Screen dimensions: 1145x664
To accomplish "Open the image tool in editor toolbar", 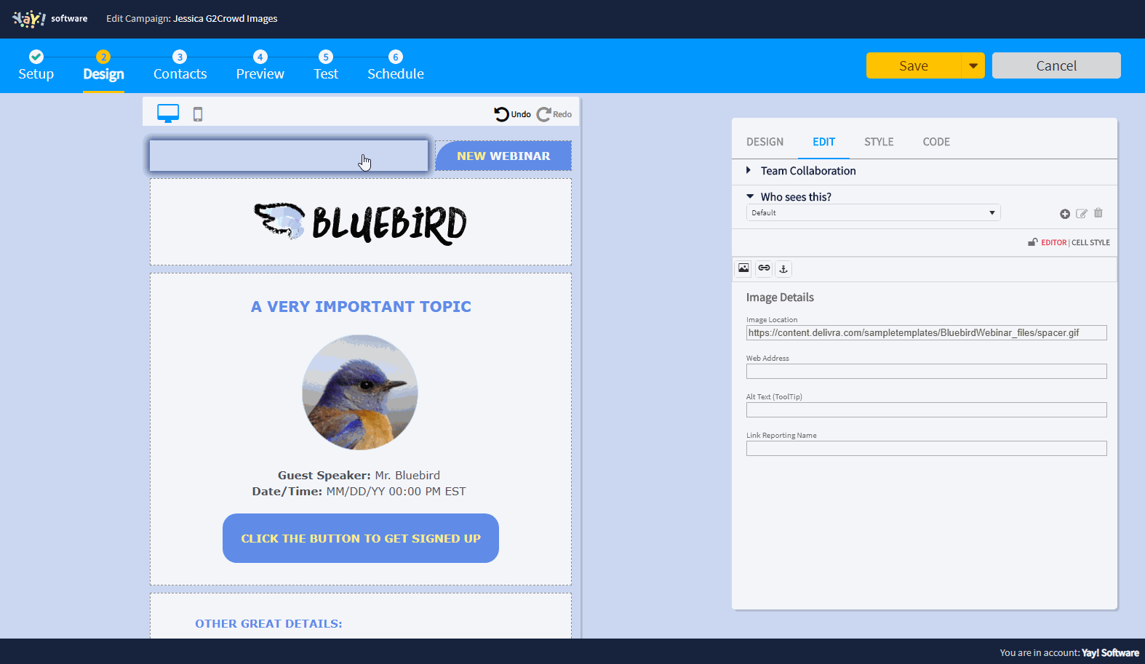I will click(x=743, y=268).
